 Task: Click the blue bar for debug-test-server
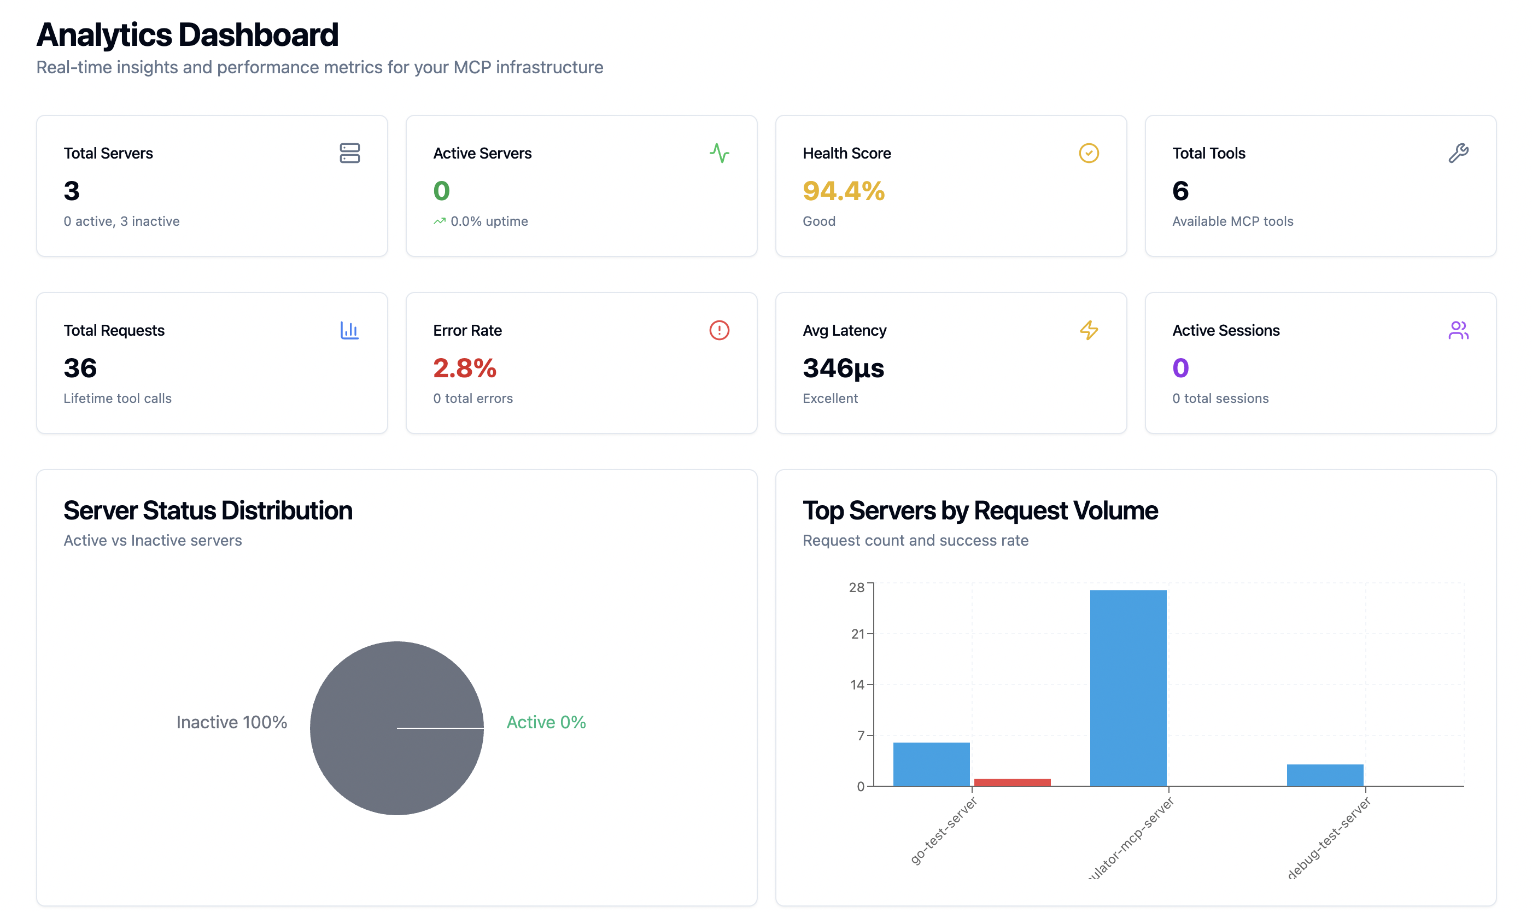point(1324,774)
